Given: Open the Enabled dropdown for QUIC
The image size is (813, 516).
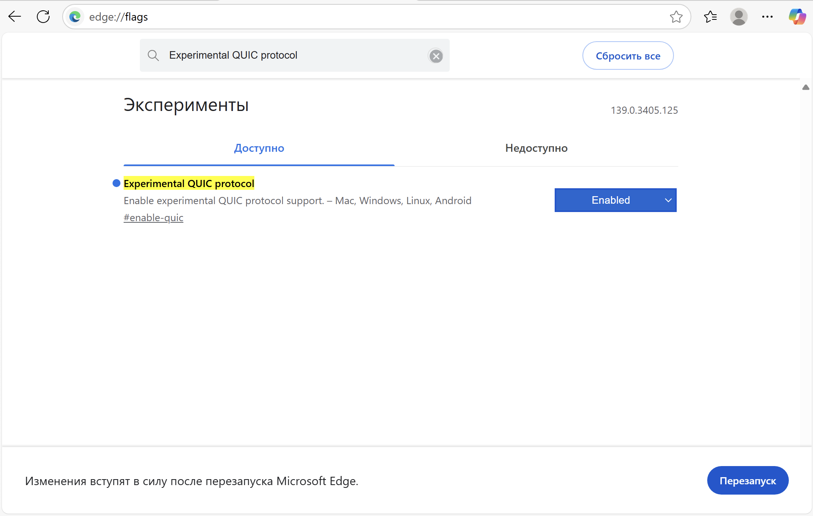Looking at the screenshot, I should coord(610,200).
